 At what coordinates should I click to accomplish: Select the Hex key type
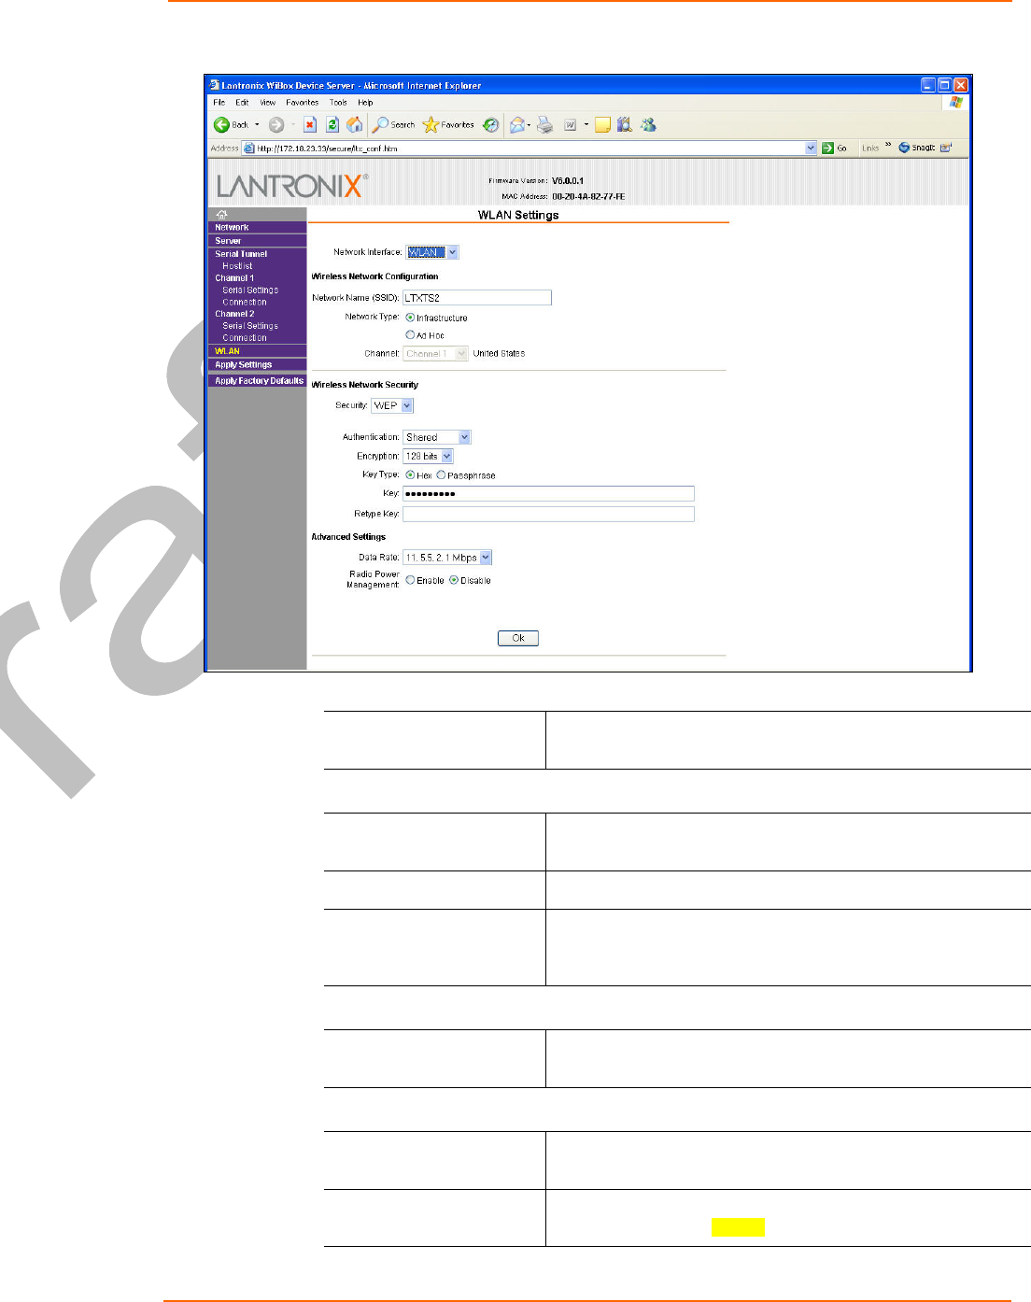410,474
